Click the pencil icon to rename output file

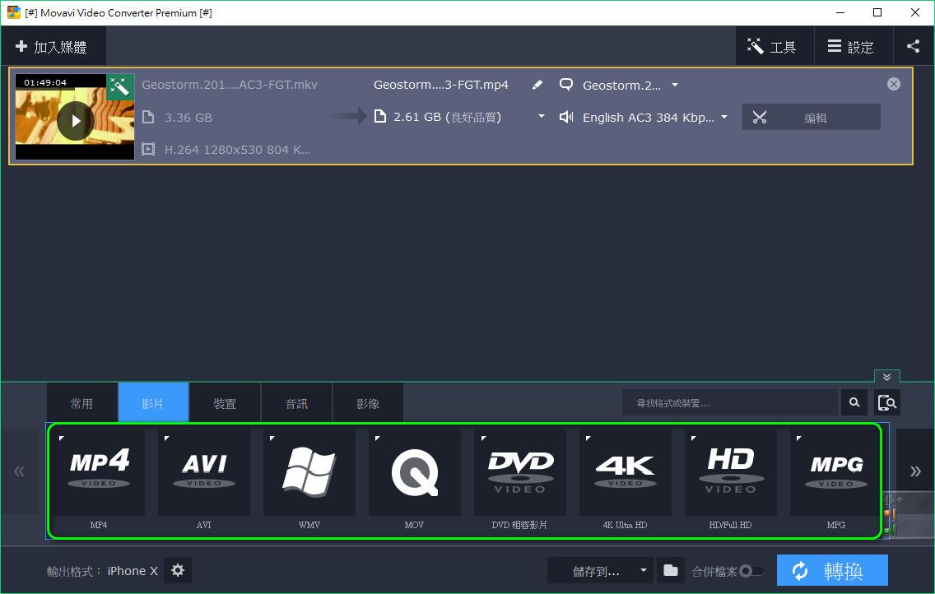point(537,86)
